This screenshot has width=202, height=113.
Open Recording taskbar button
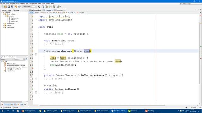click(x=152, y=111)
